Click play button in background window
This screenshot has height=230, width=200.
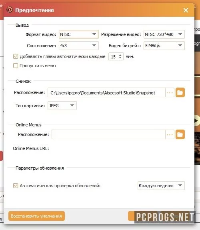(x=197, y=121)
